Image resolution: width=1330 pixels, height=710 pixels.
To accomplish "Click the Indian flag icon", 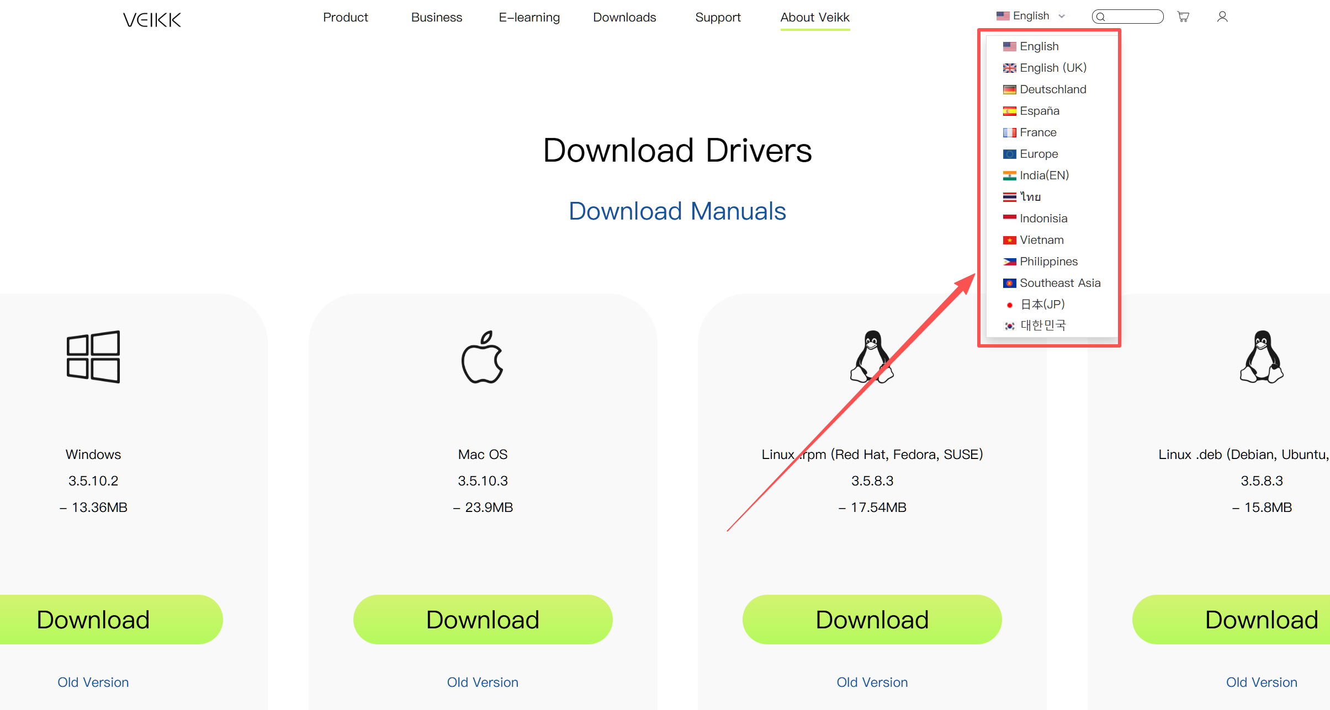I will (1009, 175).
